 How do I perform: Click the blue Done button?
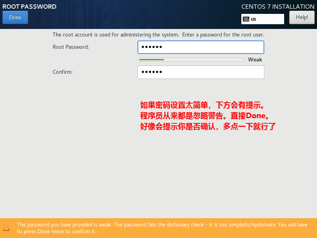click(x=15, y=17)
